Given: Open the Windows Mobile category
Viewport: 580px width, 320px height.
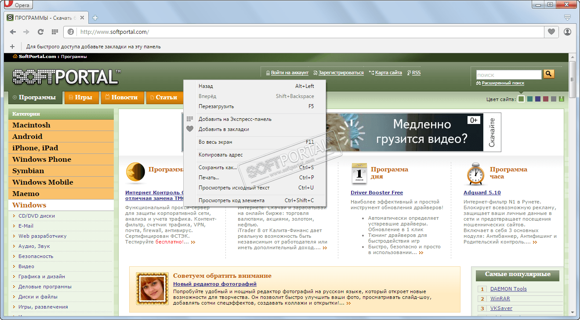Looking at the screenshot, I should point(61,182).
